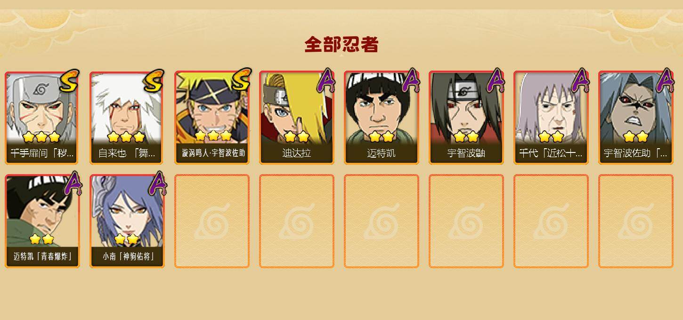Open the 迈特凯 ninja card in the first row
The image size is (683, 320).
point(381,118)
